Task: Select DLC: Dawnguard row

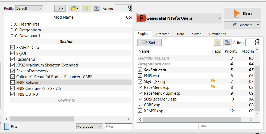Action: coord(71,36)
